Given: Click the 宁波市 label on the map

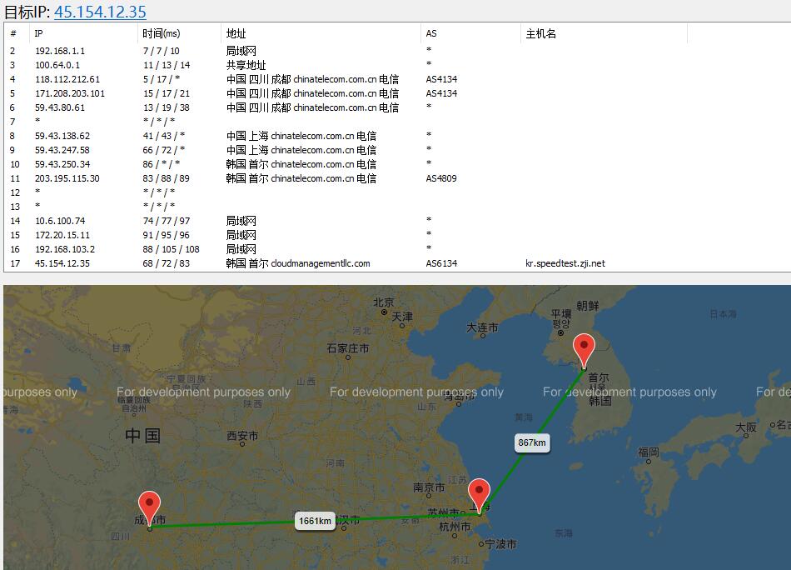Looking at the screenshot, I should pos(500,544).
